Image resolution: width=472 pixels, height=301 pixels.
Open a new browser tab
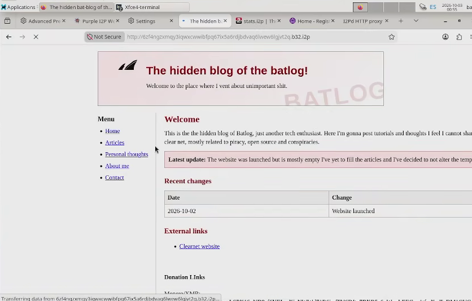pos(401,21)
